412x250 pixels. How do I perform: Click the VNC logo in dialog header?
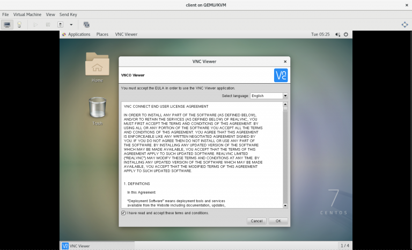coord(281,75)
